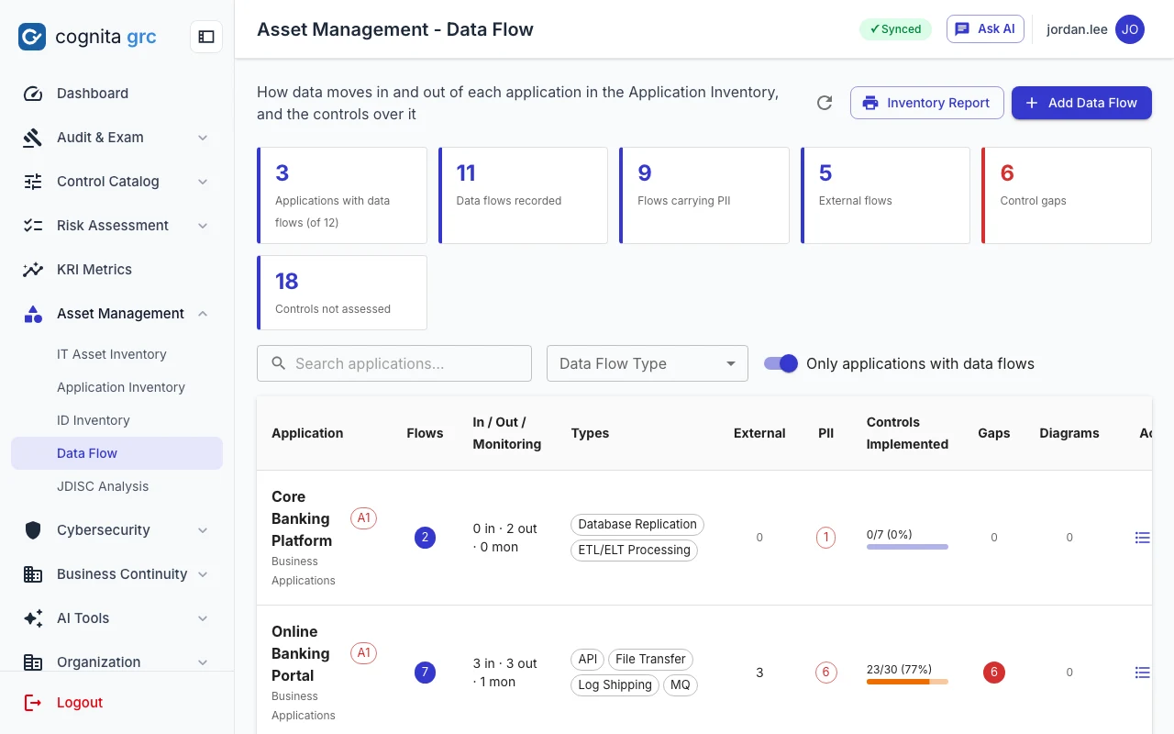Expand the Business Continuity chevron
The height and width of the screenshot is (734, 1174).
pyautogui.click(x=203, y=574)
